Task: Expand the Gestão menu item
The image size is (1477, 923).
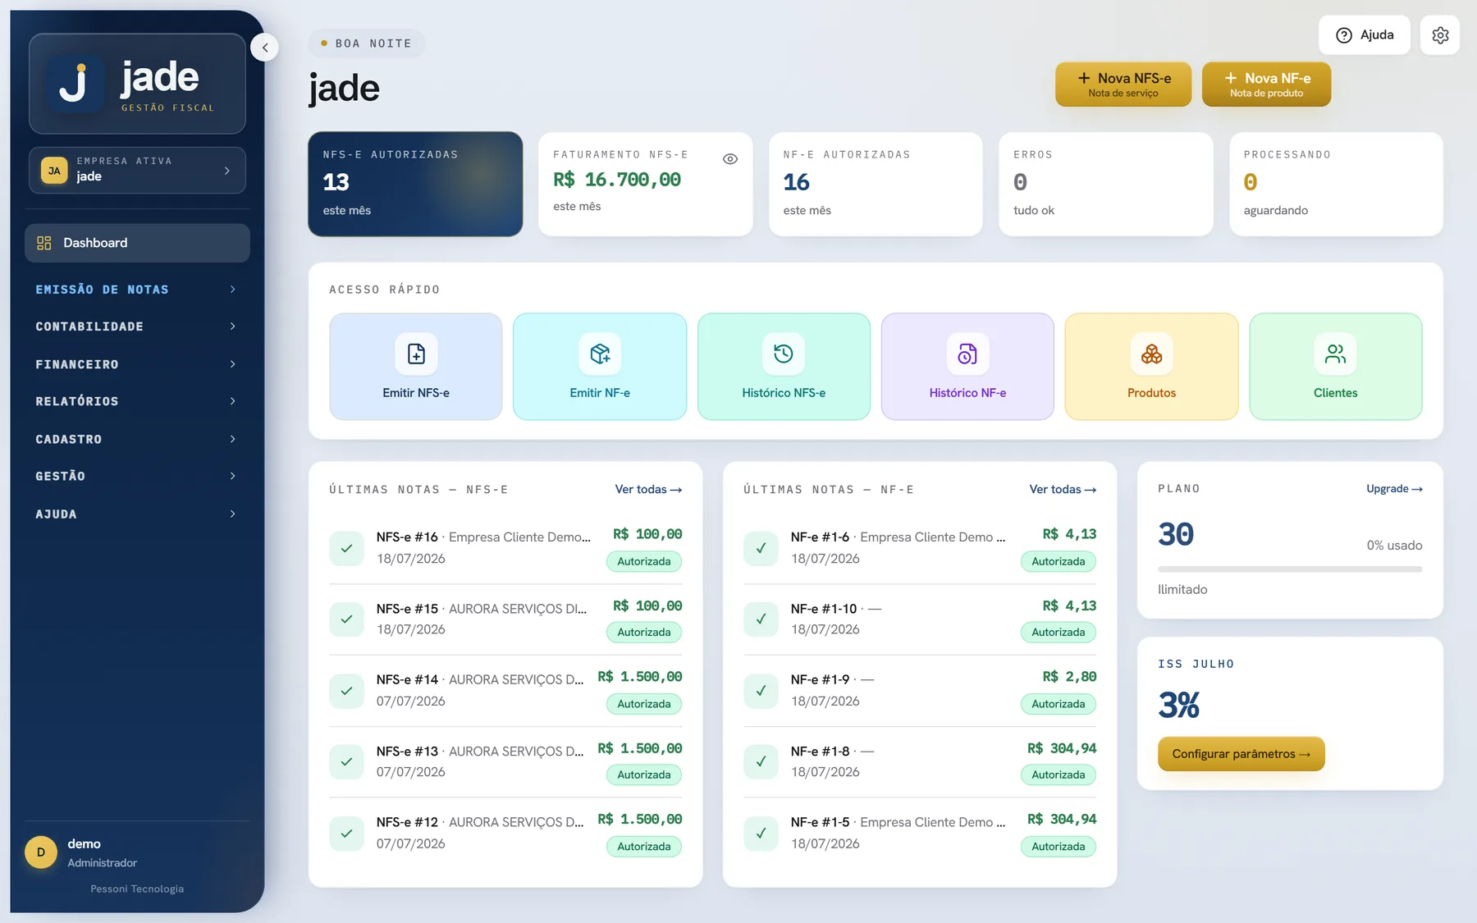Action: (137, 476)
